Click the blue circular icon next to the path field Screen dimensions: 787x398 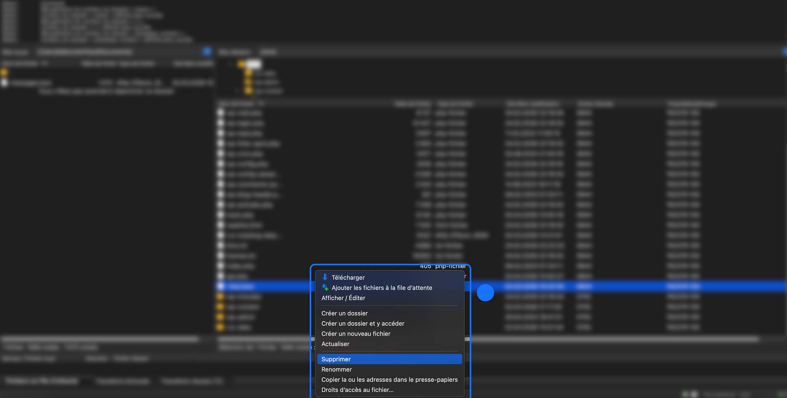[207, 52]
